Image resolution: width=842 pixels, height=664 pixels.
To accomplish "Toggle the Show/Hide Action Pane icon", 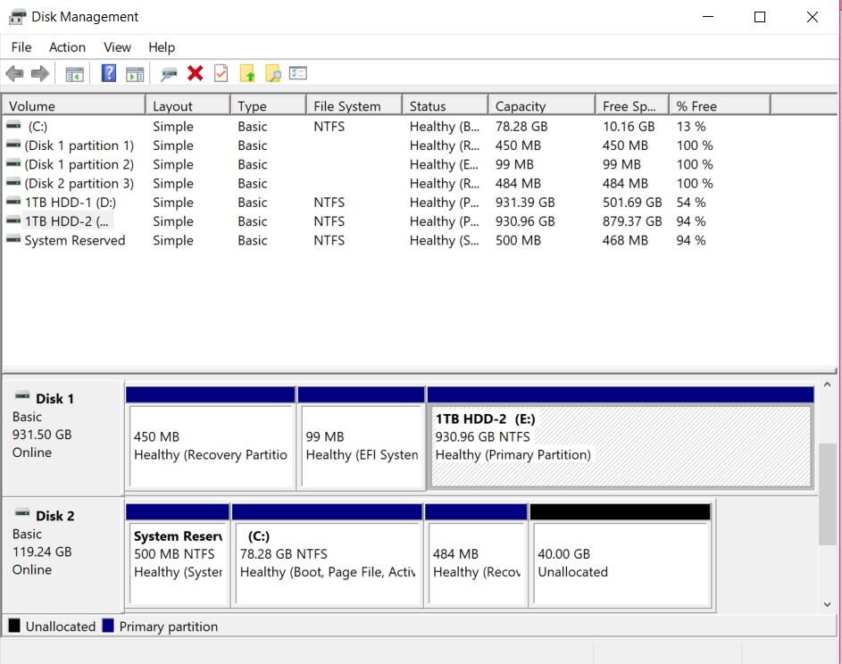I will pyautogui.click(x=135, y=74).
